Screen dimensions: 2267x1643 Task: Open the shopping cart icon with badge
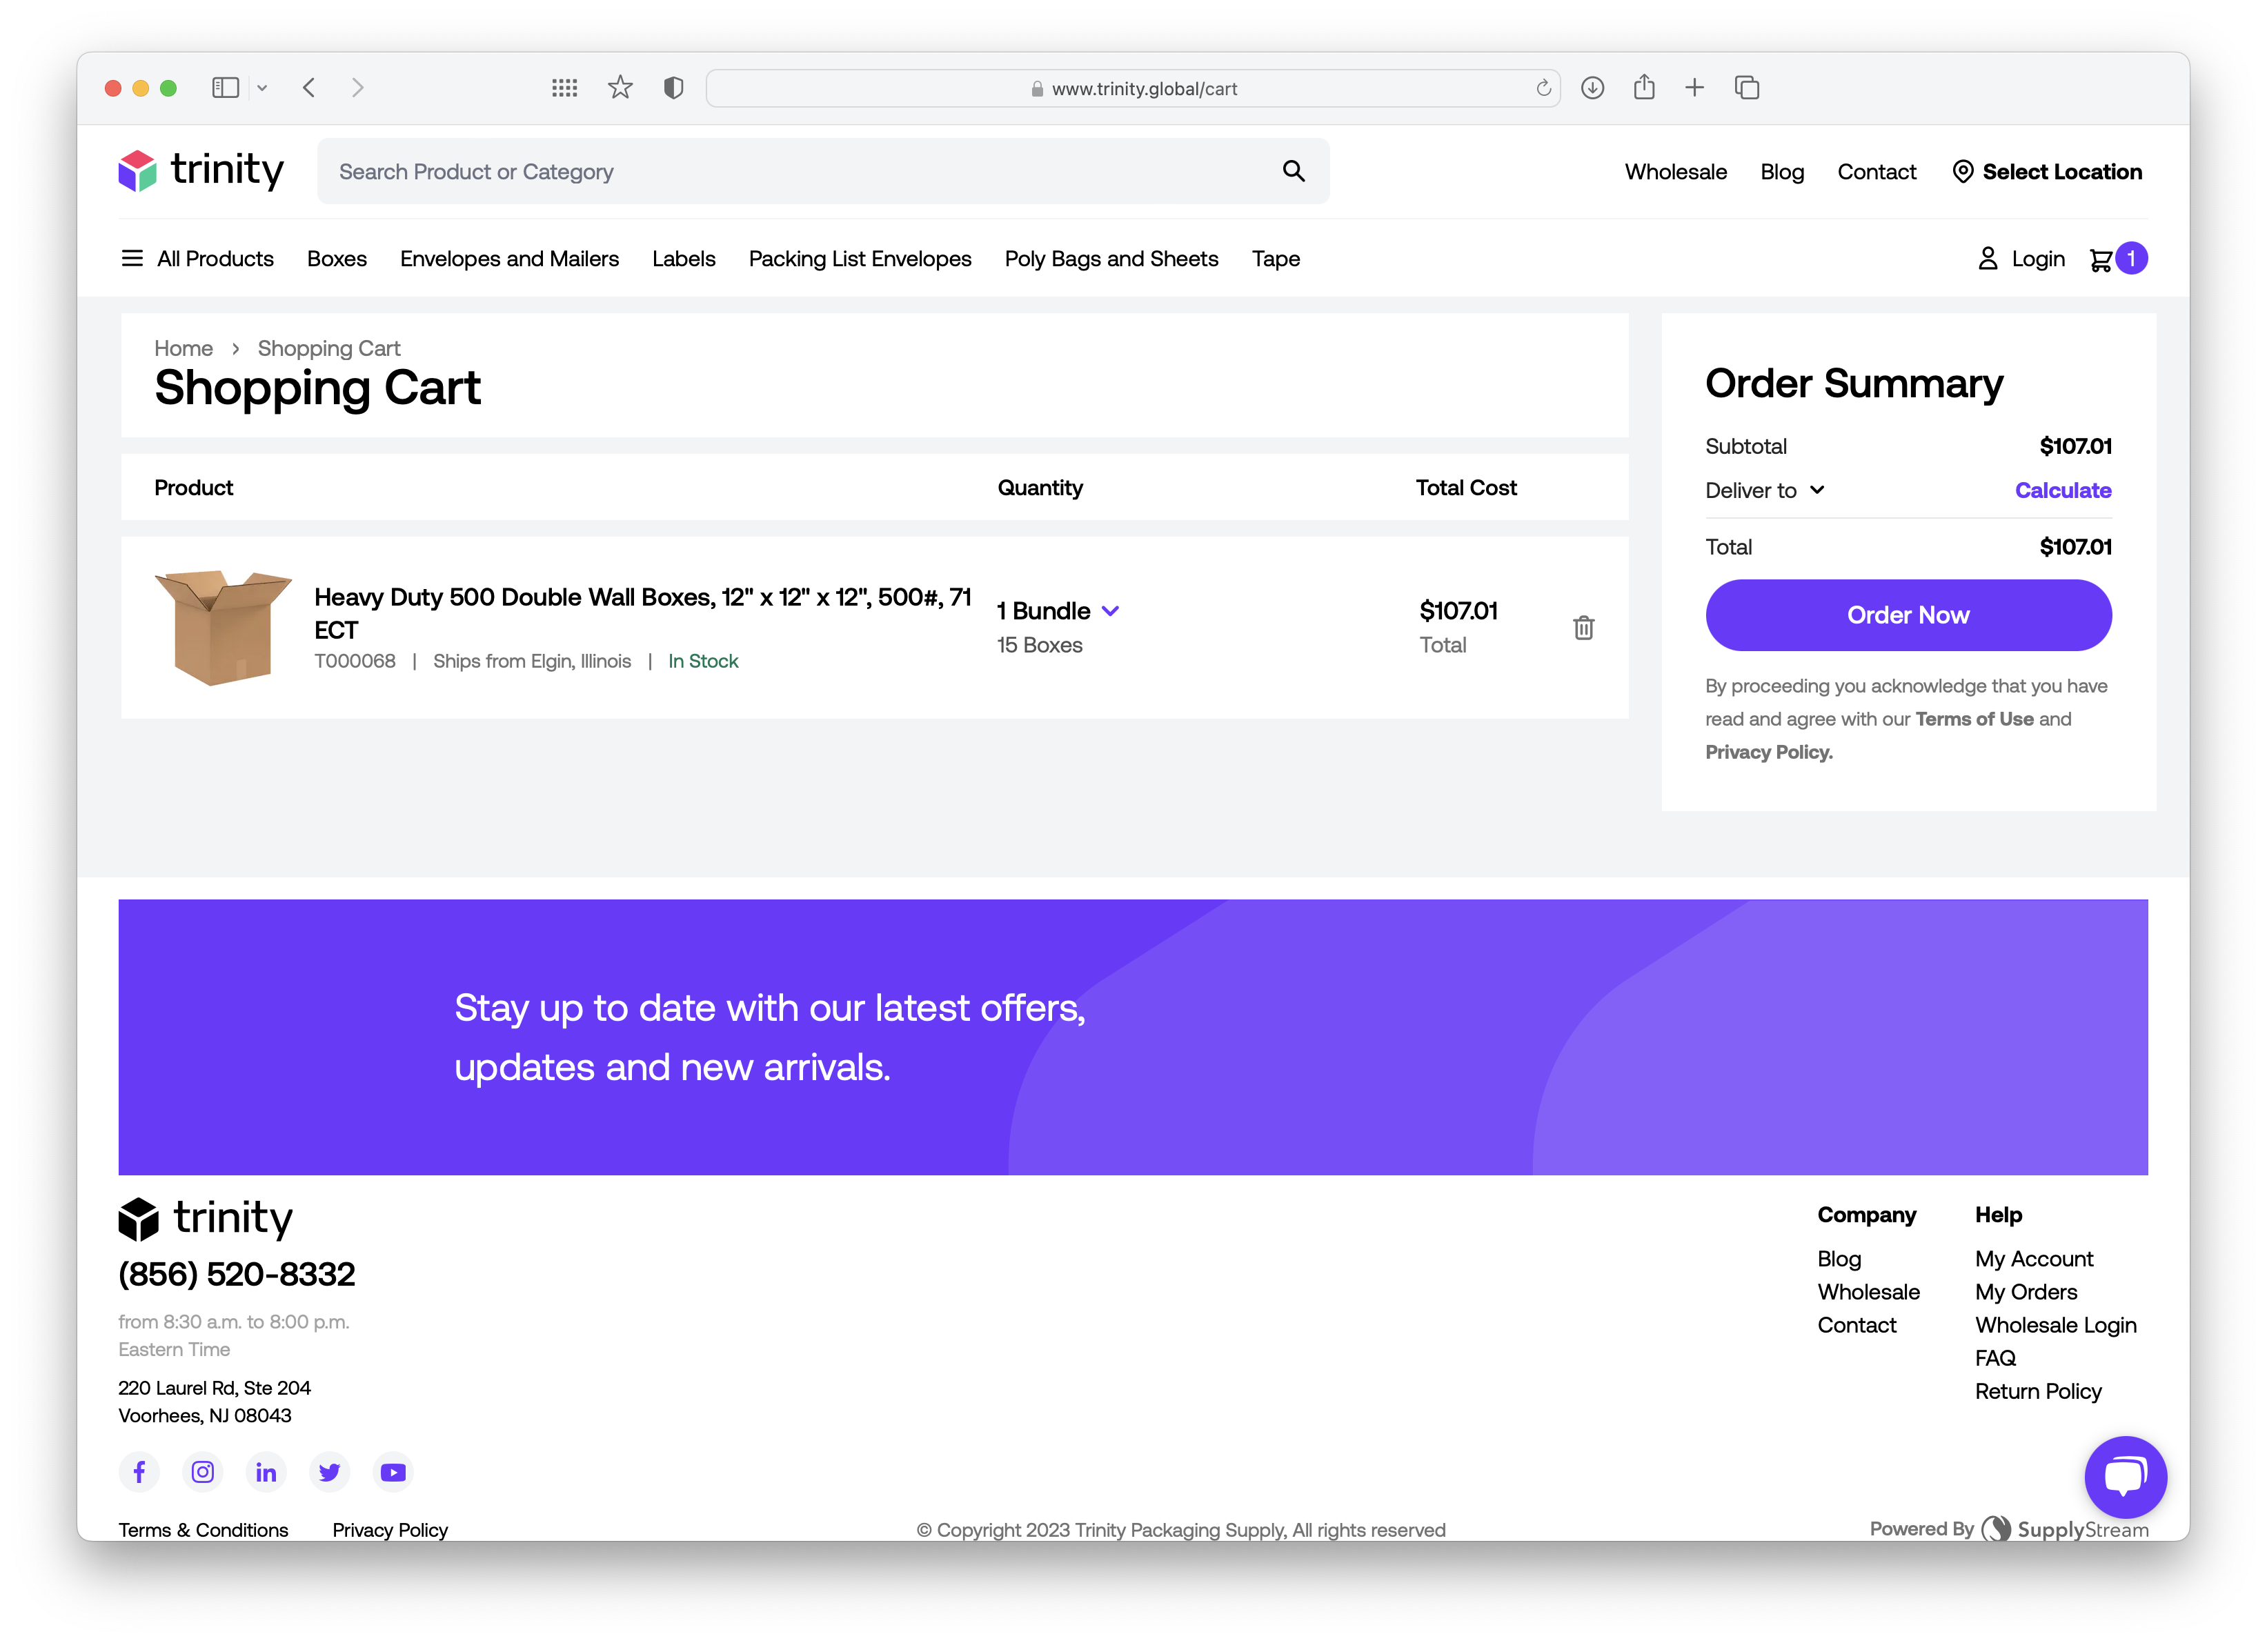click(x=2117, y=259)
